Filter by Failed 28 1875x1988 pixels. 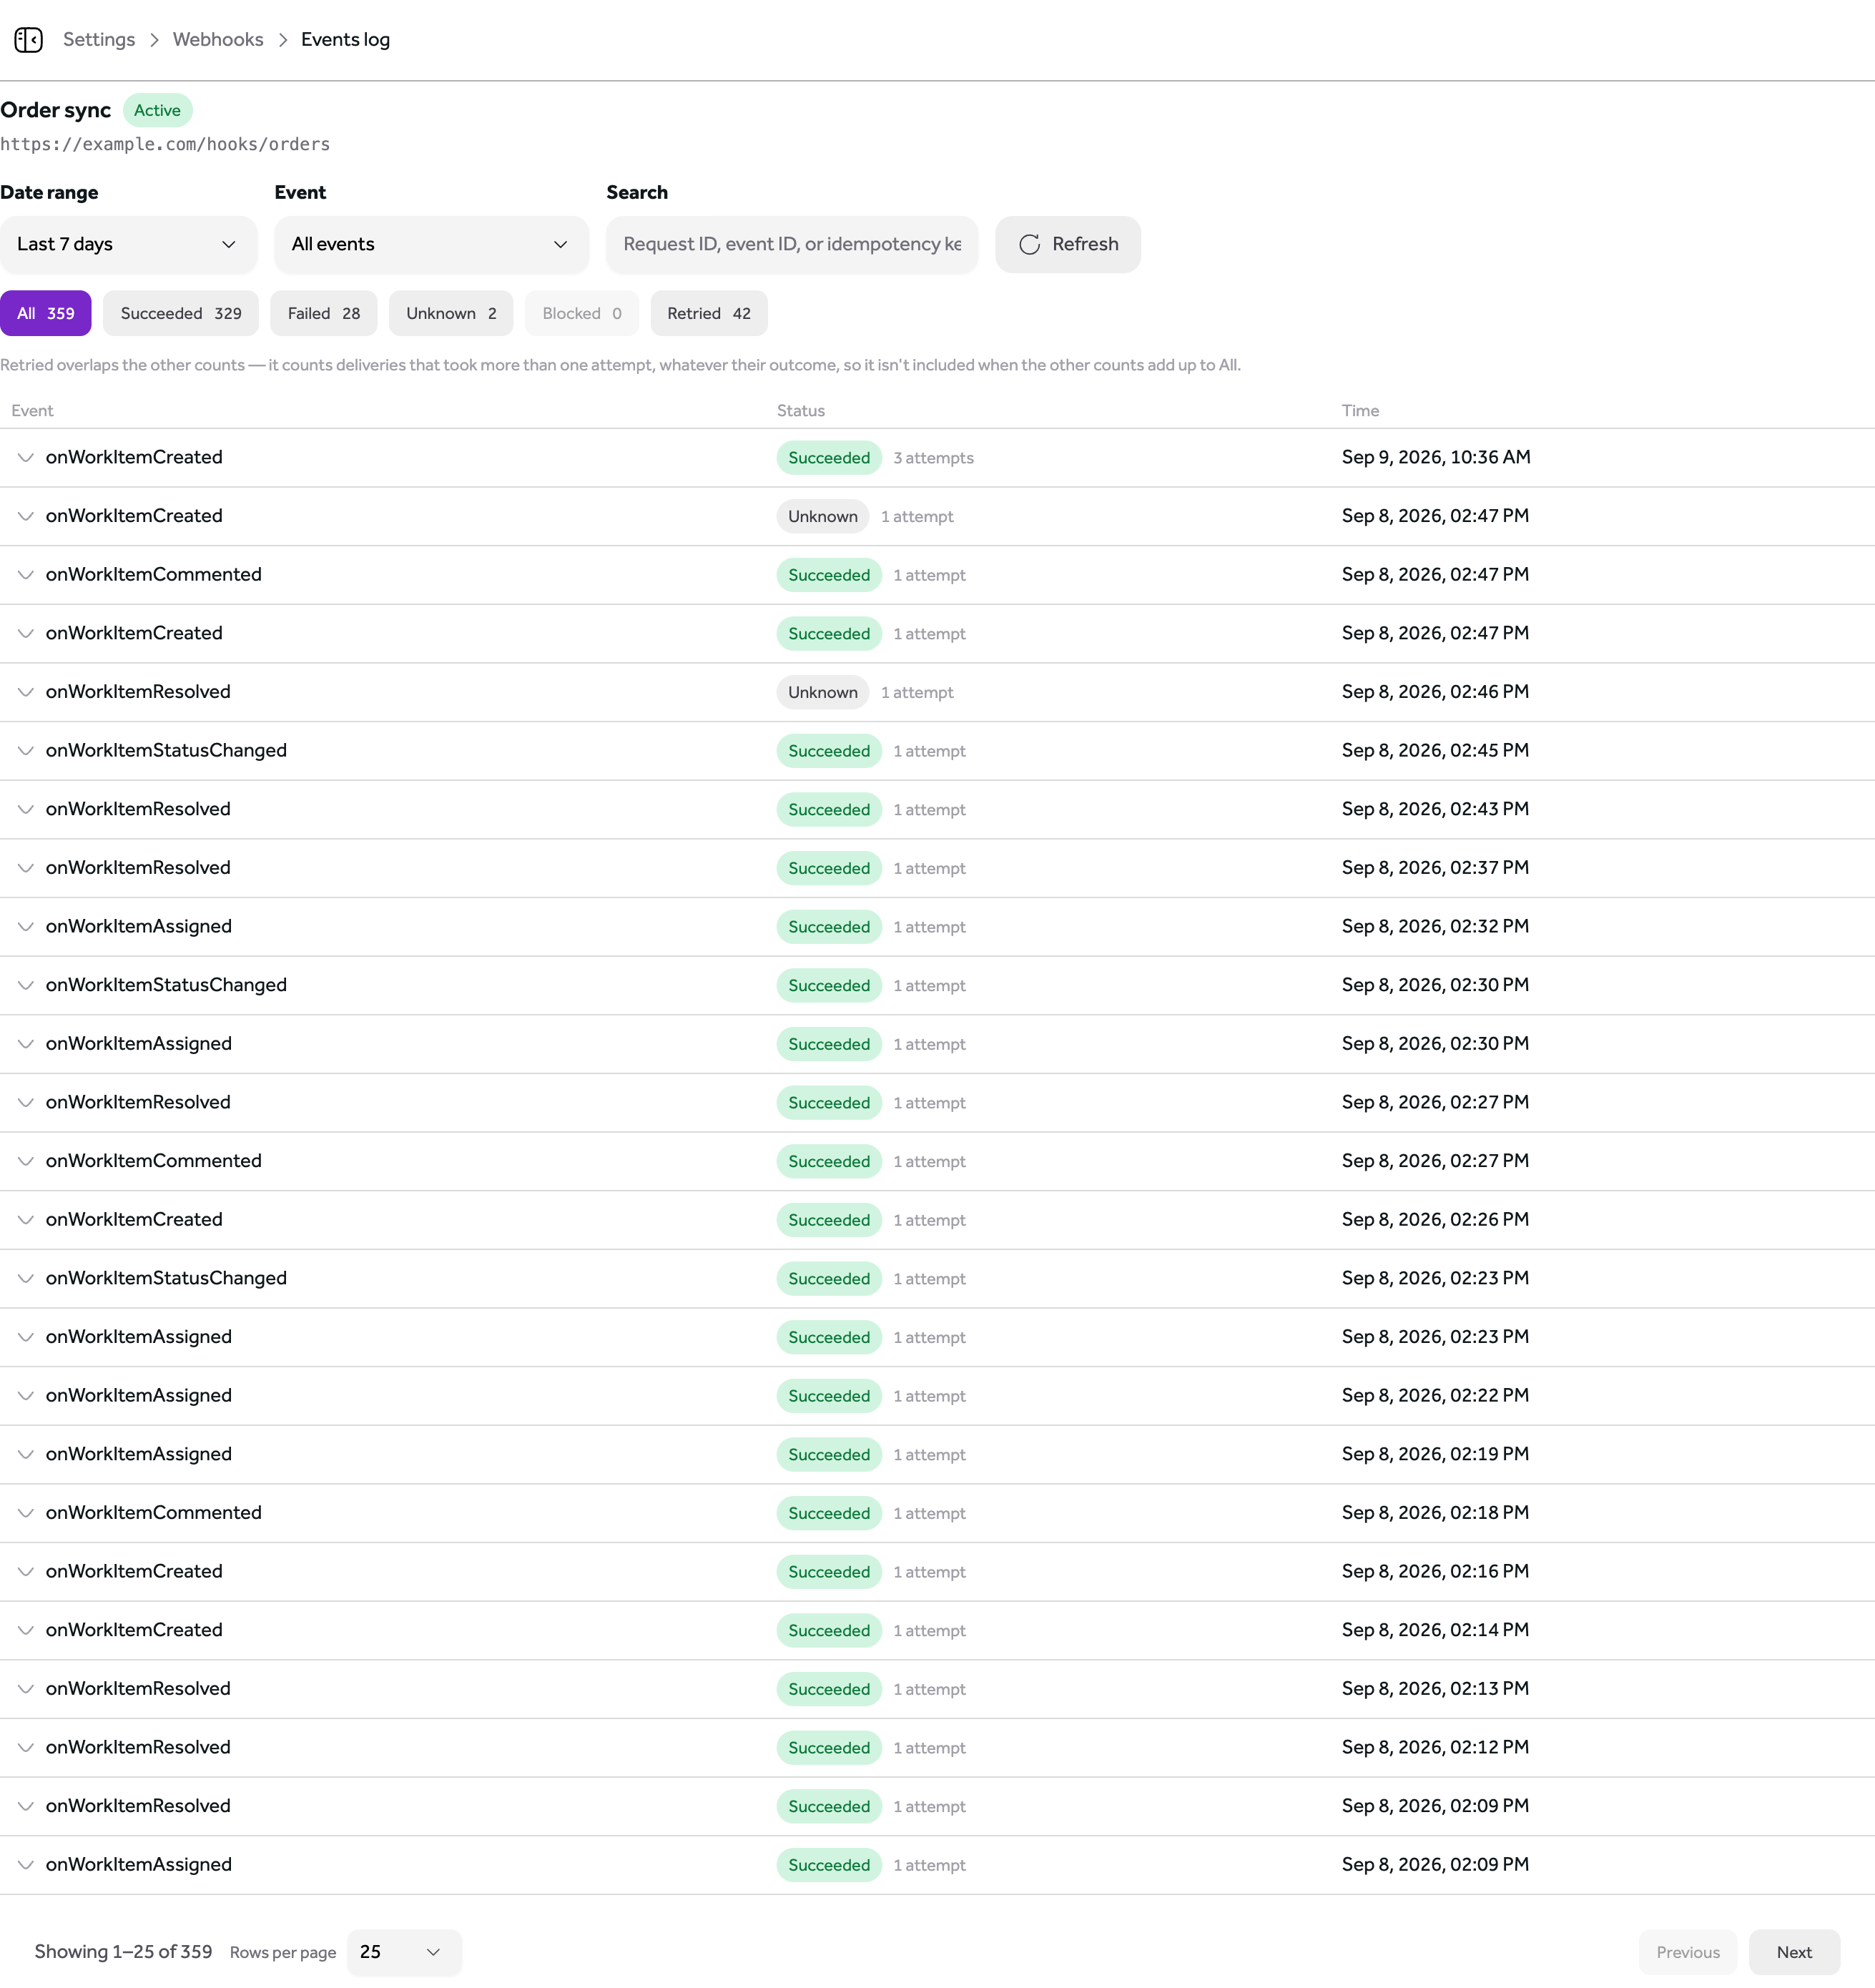pyautogui.click(x=324, y=313)
